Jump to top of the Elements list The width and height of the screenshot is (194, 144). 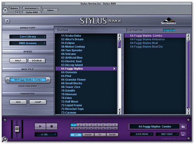[x=188, y=36]
